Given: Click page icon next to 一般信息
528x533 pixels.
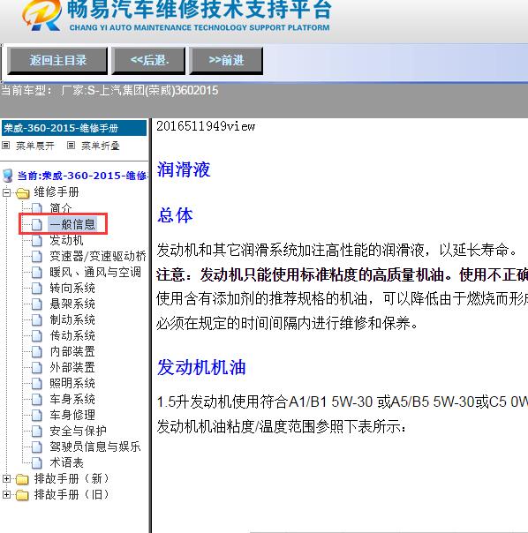Looking at the screenshot, I should [x=37, y=224].
